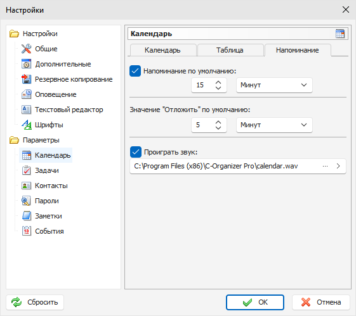This screenshot has height=316, width=356.
Task: Select the Параметры root label
Action: pyautogui.click(x=41, y=140)
